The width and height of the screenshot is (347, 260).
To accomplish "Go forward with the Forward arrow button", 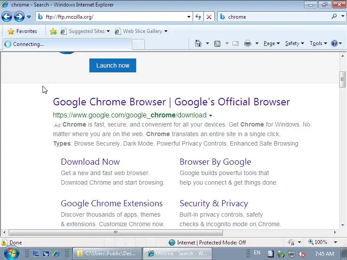I will coord(19,16).
